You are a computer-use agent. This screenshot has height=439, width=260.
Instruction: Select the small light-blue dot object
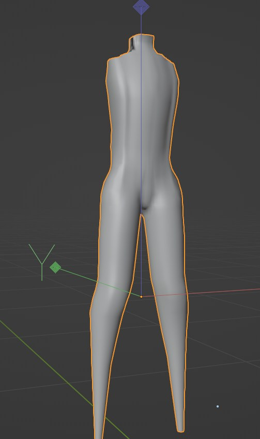(218, 406)
